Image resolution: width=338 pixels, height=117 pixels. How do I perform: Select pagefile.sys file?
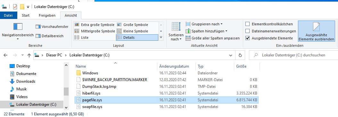pyautogui.click(x=167, y=100)
